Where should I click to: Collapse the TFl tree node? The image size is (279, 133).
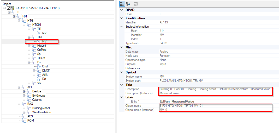tap(29, 29)
